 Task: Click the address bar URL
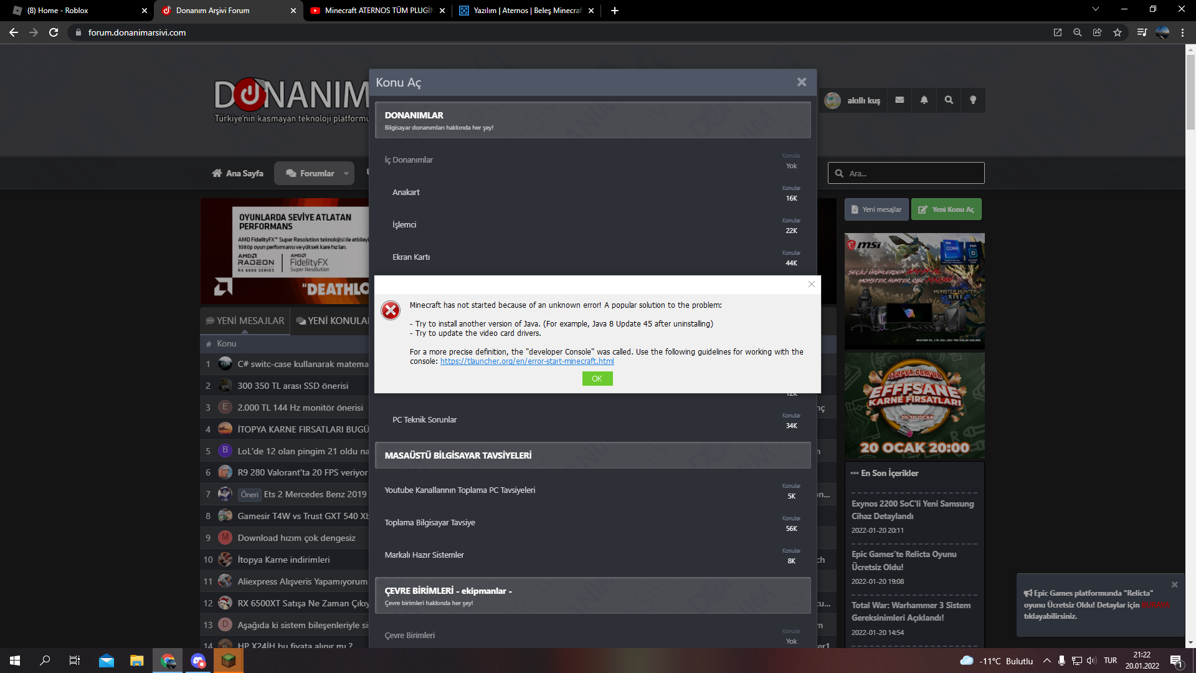point(137,32)
